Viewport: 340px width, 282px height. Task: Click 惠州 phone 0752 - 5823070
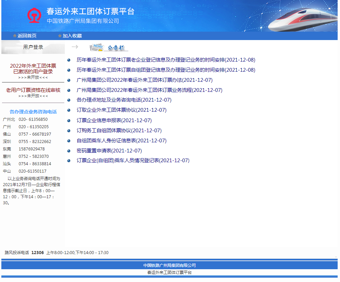(34, 156)
